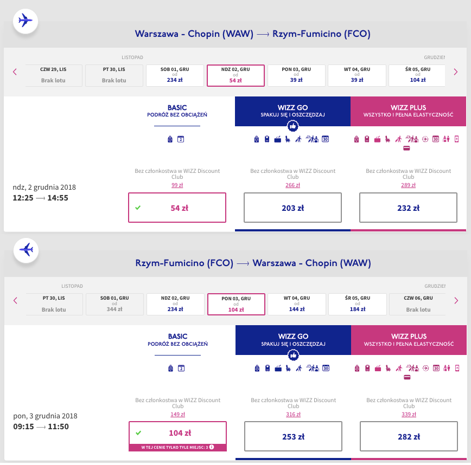
Task: Select the return WIZZ GO 253 zł fare
Action: [x=292, y=436]
